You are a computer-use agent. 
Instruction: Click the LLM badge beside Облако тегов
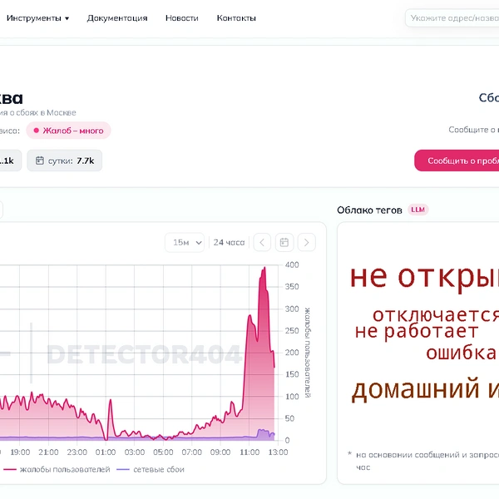(x=417, y=210)
